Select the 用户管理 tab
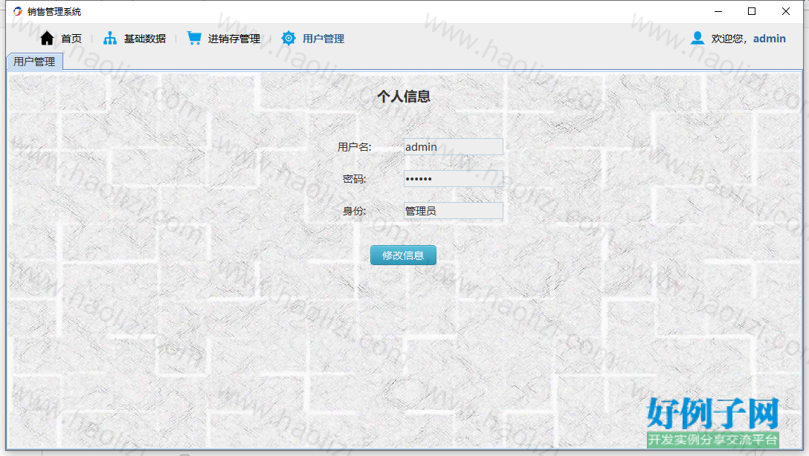Viewport: 809px width, 456px height. [34, 62]
